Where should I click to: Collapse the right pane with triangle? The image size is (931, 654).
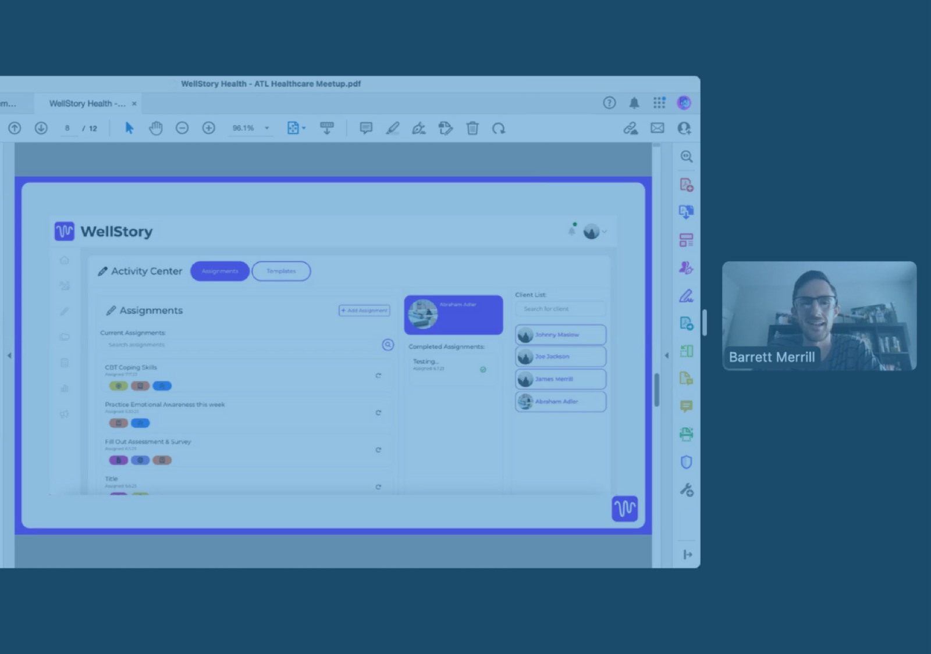coord(667,355)
